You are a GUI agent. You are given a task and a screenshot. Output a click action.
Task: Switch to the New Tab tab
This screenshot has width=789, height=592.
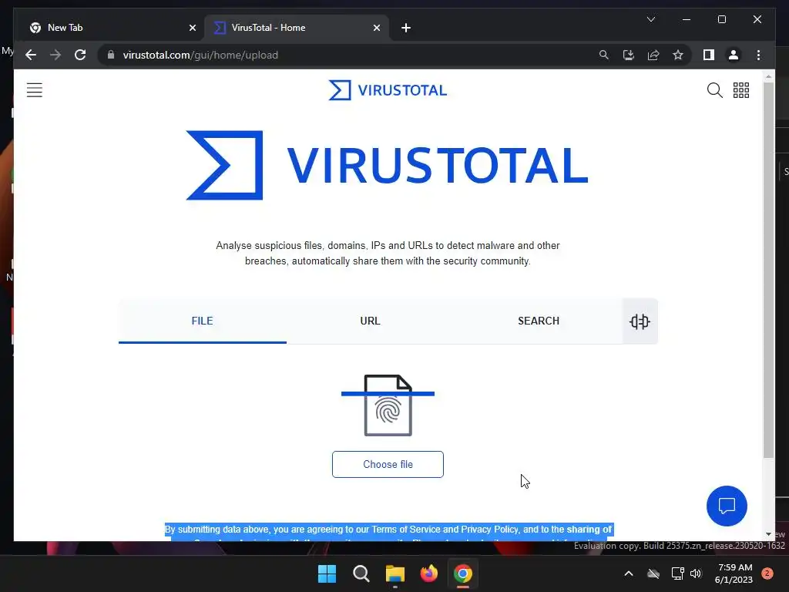(x=112, y=28)
